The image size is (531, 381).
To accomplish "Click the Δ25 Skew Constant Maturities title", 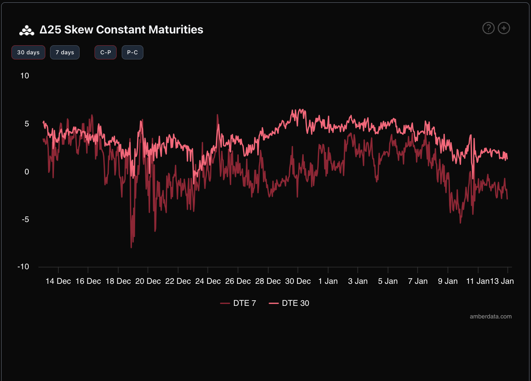I will [121, 30].
